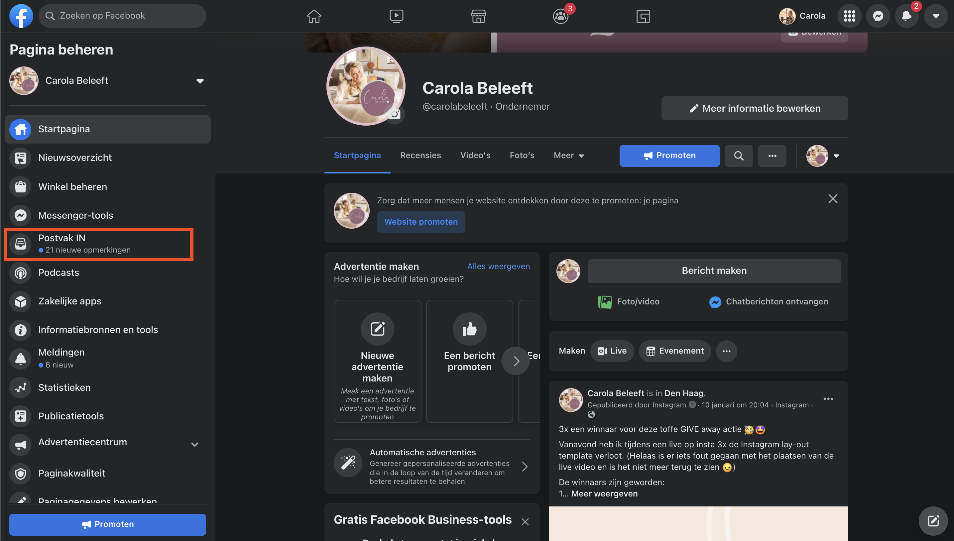Open the Messenger icon in top right

point(878,16)
